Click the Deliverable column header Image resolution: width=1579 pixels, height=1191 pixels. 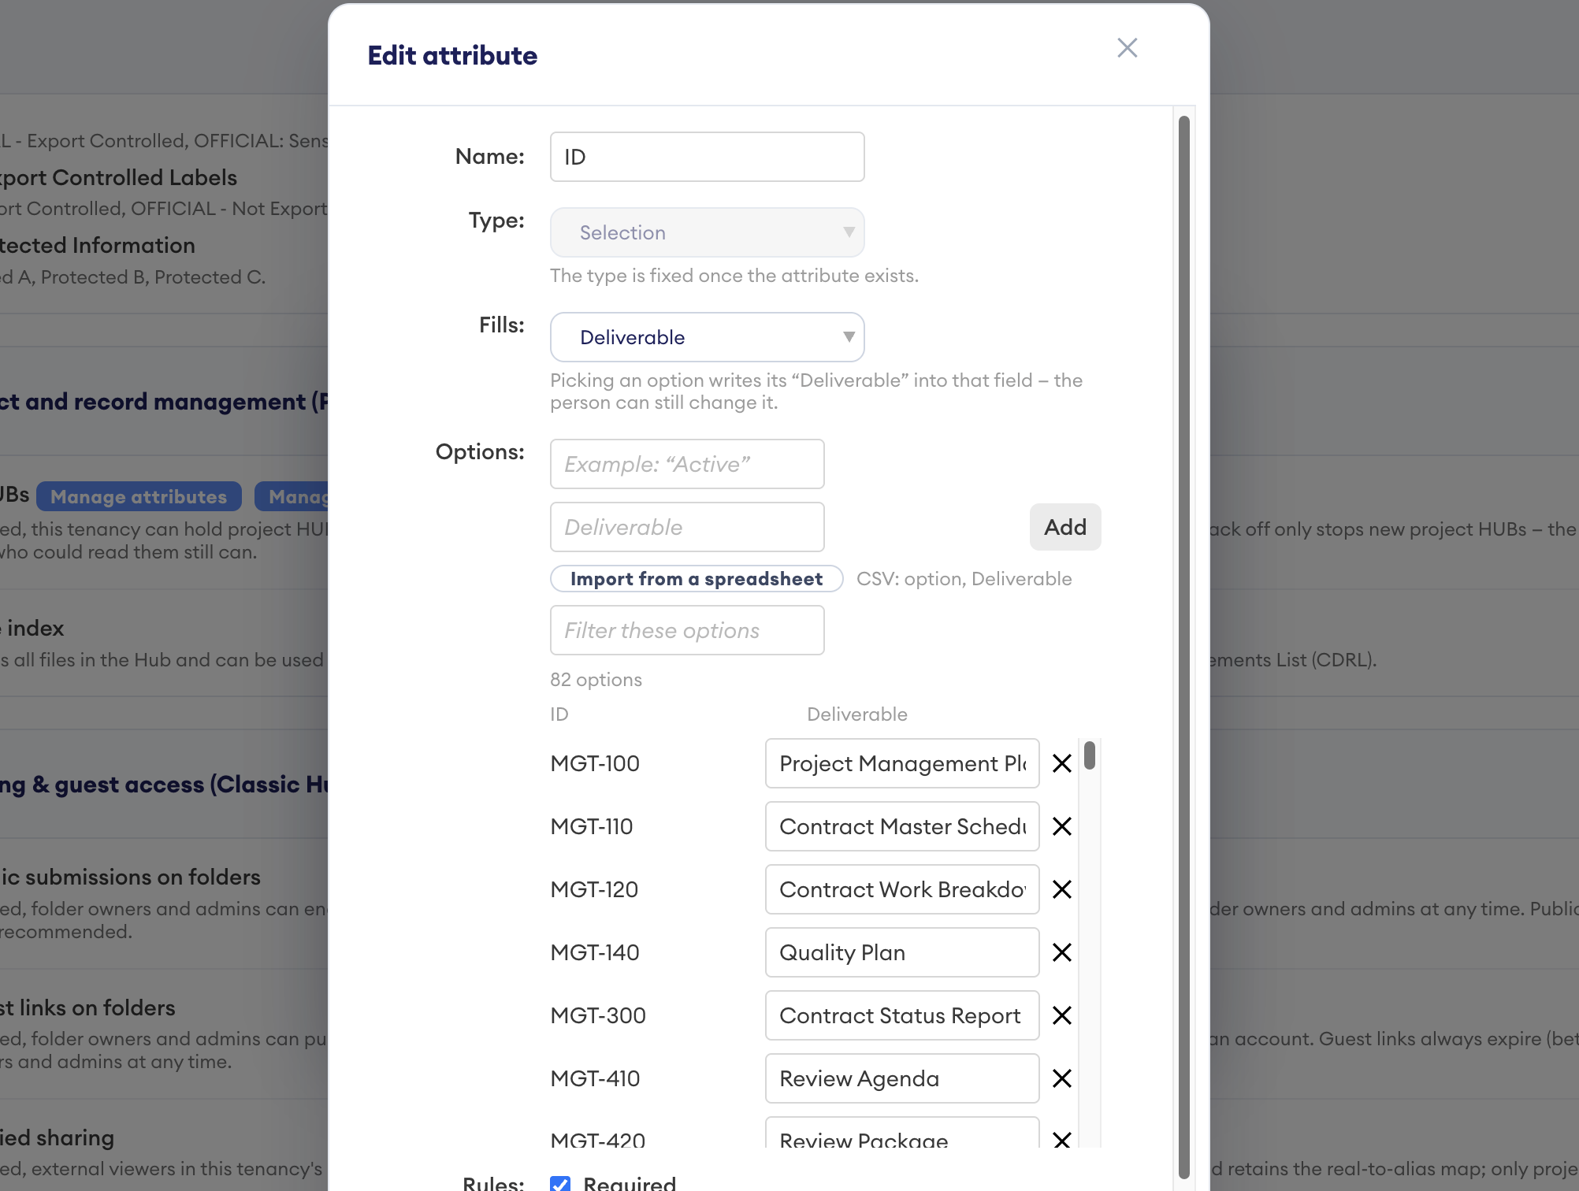tap(857, 714)
